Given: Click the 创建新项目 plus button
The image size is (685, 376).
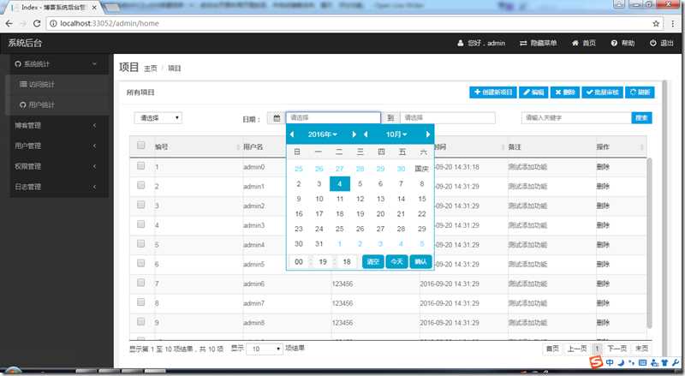Looking at the screenshot, I should click(x=493, y=93).
